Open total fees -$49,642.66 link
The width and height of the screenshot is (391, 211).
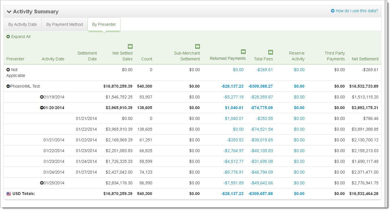coord(262,183)
